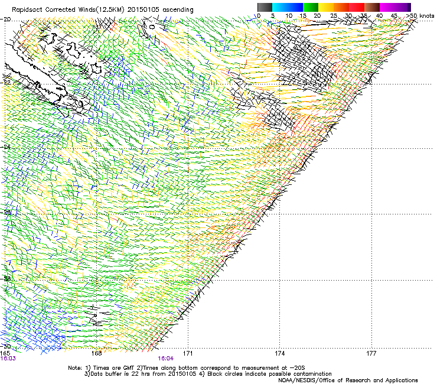Click the note "4) Black circles indicate possible contamination"
The width and height of the screenshot is (437, 384).
pyautogui.click(x=266, y=374)
